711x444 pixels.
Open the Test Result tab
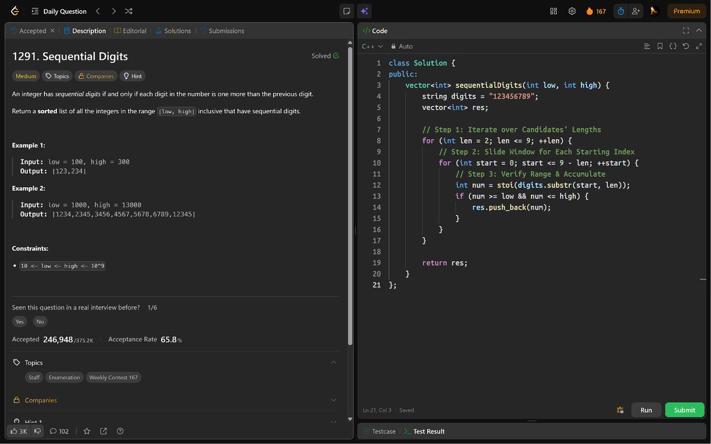click(x=424, y=432)
